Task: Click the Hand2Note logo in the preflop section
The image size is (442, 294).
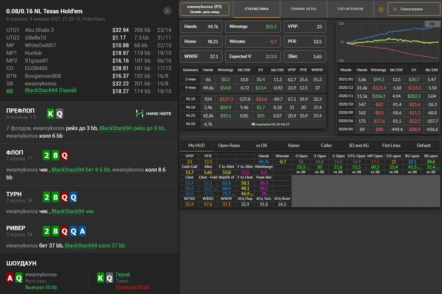Action: click(153, 113)
